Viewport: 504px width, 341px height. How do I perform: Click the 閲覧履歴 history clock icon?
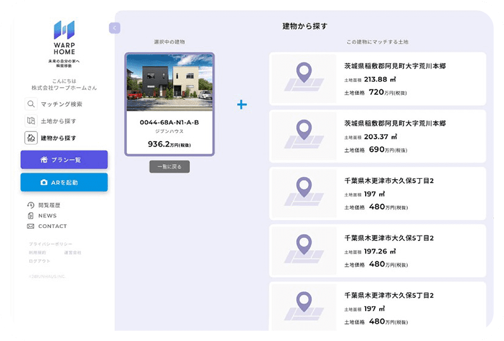tap(30, 206)
